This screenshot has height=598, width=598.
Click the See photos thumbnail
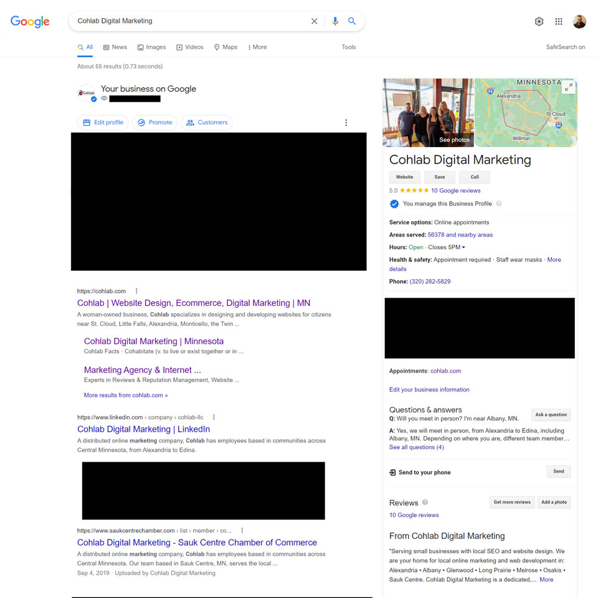pos(429,113)
